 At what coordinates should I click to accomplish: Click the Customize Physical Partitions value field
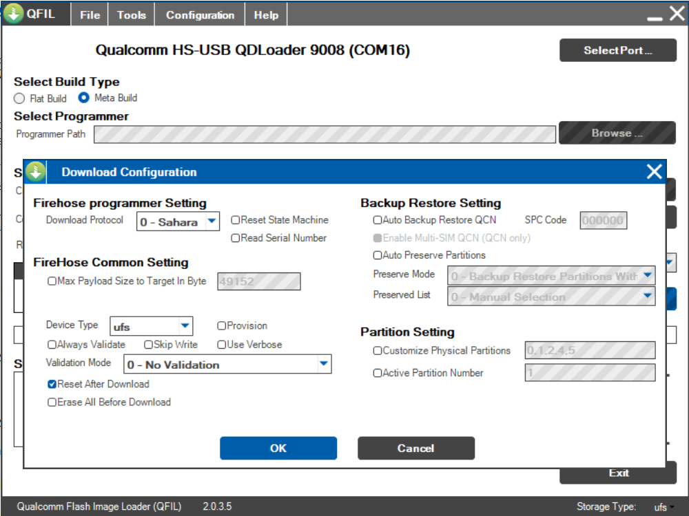590,350
